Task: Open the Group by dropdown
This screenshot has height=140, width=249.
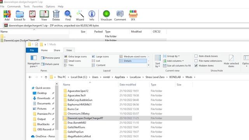Action: click(171, 56)
